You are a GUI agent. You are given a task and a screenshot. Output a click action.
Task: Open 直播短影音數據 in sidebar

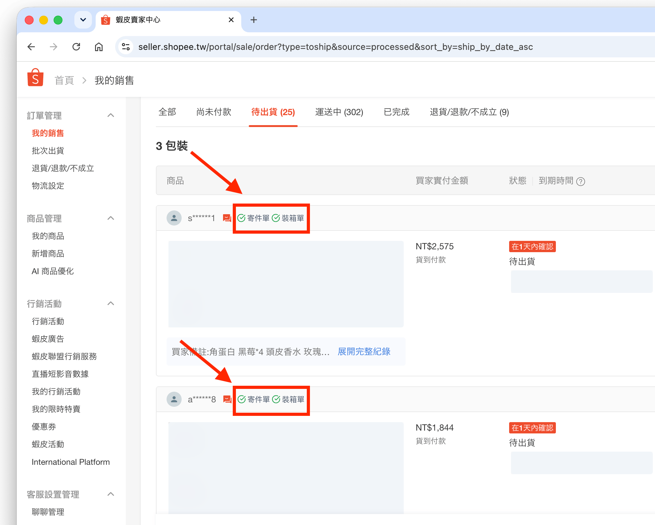pos(60,374)
